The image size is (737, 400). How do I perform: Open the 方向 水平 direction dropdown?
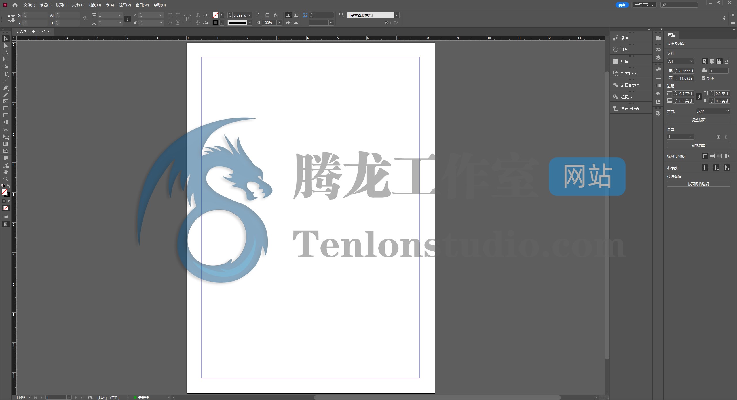(x=713, y=111)
